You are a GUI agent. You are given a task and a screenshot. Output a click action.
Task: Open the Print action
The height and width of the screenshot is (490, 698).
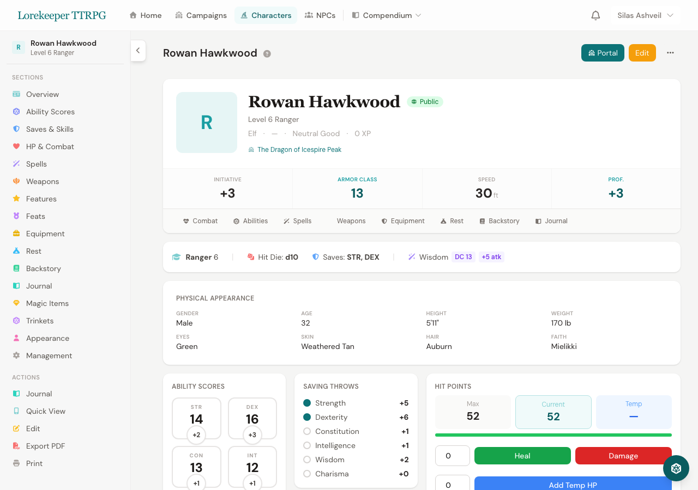34,463
